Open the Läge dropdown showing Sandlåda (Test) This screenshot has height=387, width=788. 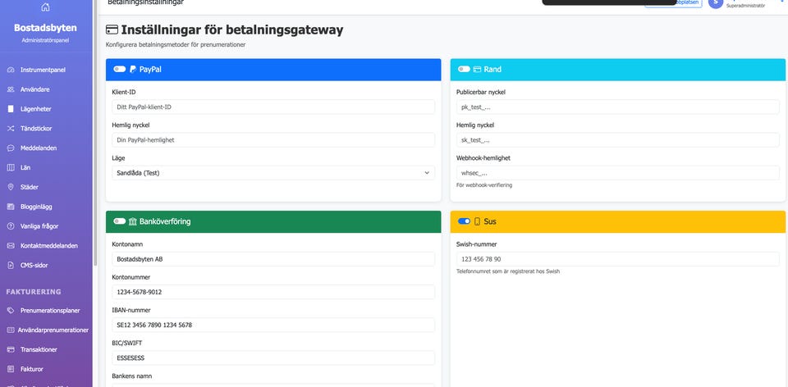point(273,173)
